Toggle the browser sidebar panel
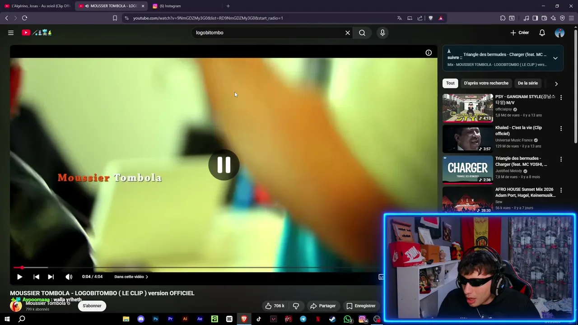This screenshot has height=325, width=578. point(535,18)
